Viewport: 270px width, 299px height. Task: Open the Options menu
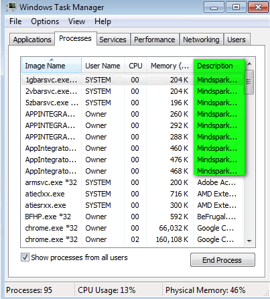(x=45, y=21)
